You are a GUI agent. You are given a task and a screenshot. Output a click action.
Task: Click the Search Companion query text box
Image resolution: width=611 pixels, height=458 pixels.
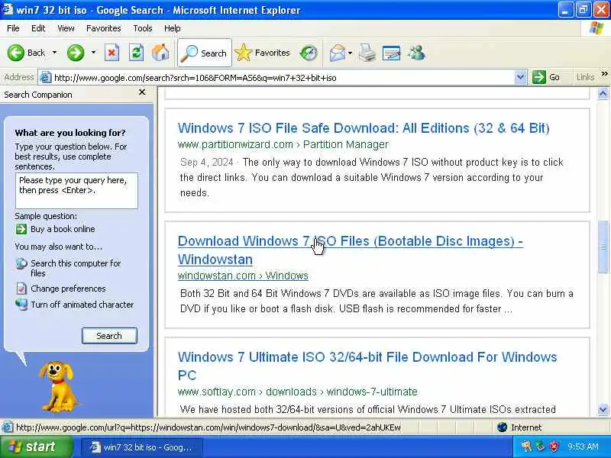point(76,191)
